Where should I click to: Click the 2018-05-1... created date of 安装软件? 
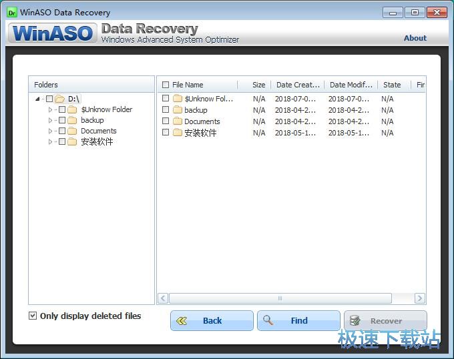pyautogui.click(x=295, y=133)
